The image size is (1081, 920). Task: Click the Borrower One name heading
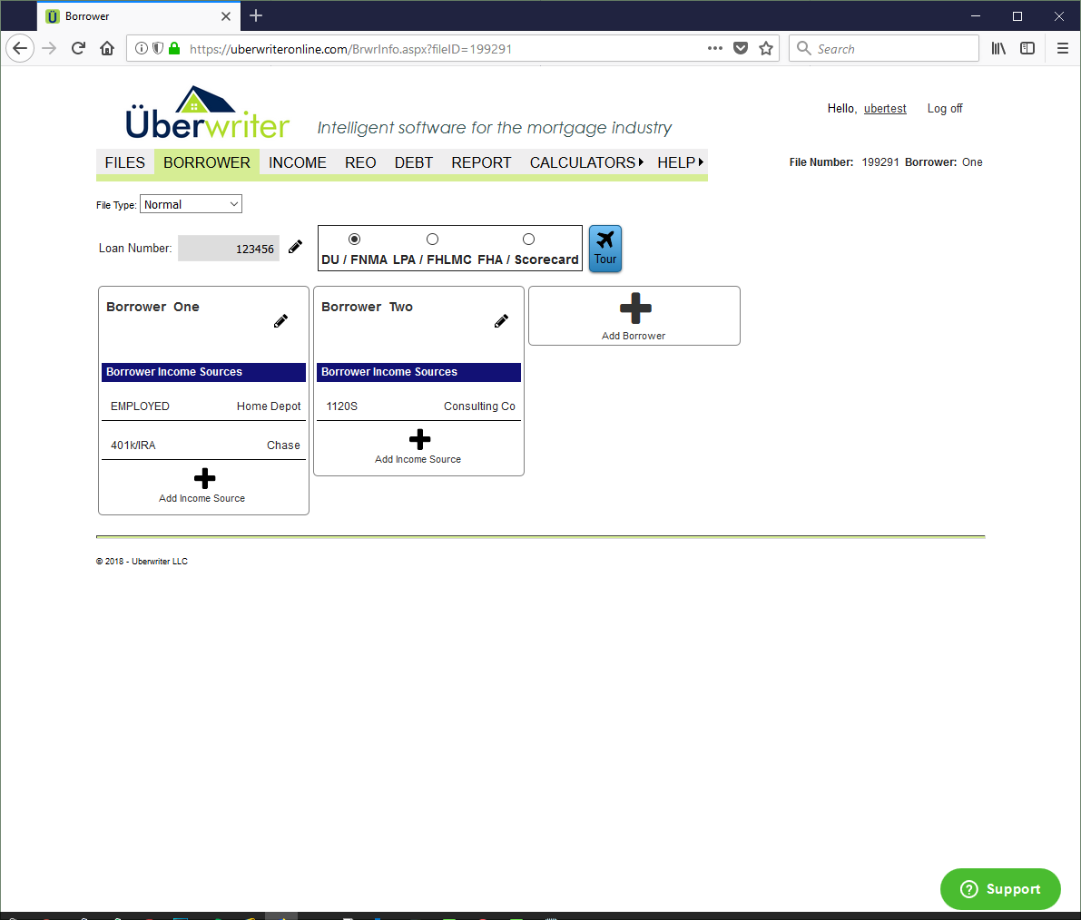click(153, 307)
